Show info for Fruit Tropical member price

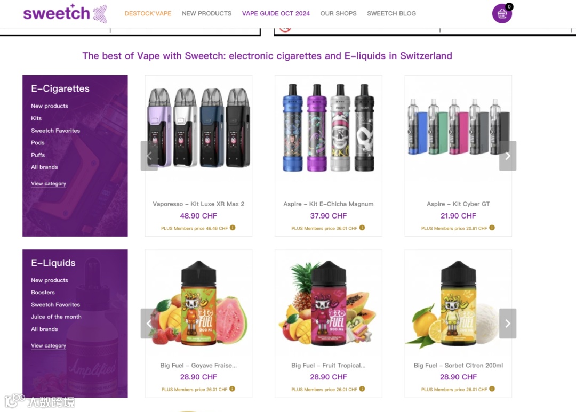point(362,389)
